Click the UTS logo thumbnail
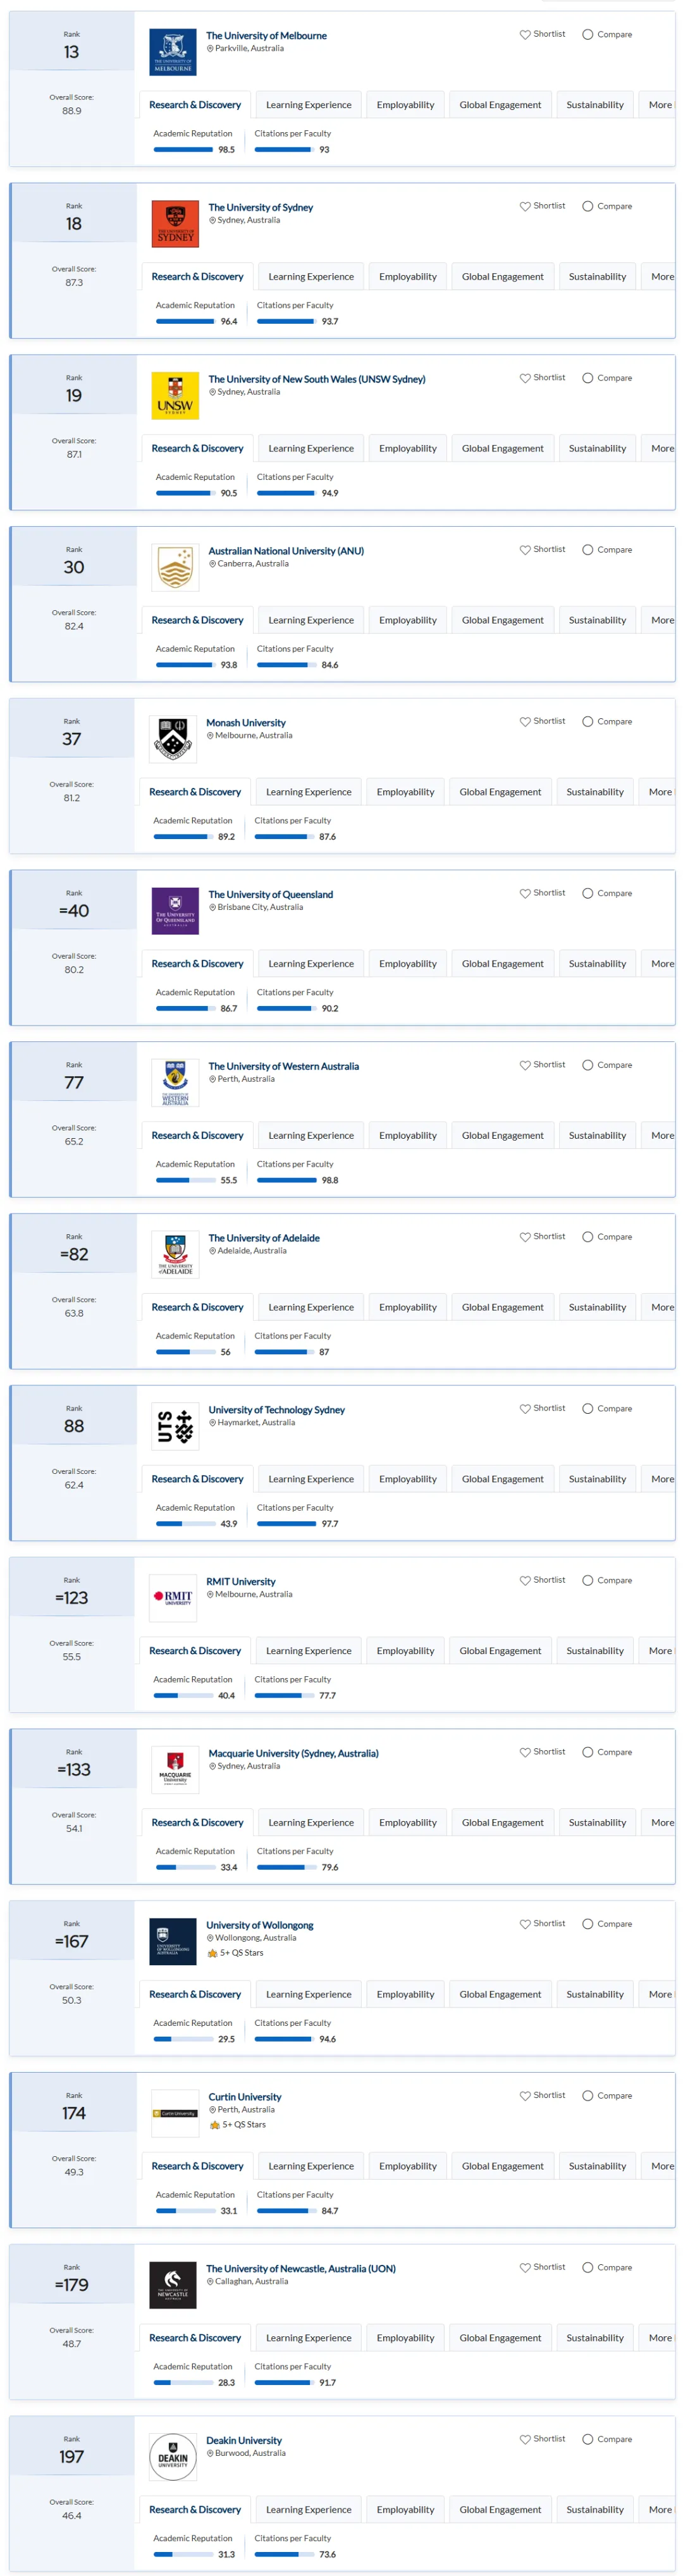Viewport: 683px width, 2576px height. (x=175, y=1427)
